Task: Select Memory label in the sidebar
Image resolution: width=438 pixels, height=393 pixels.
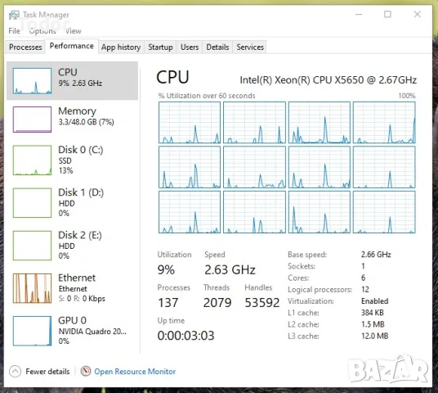Action: pyautogui.click(x=77, y=111)
